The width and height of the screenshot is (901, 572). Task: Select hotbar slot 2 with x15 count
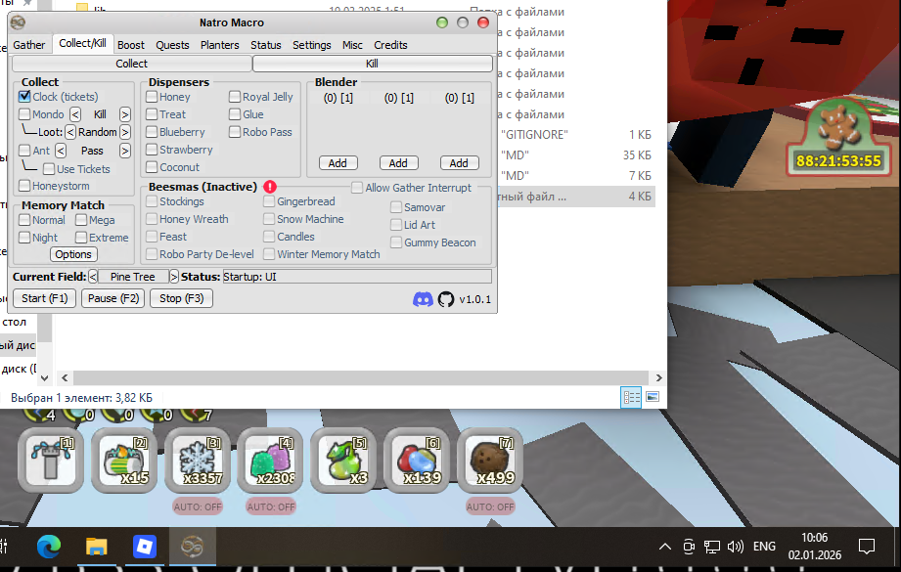point(124,460)
